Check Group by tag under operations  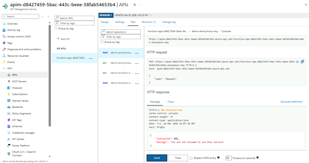click(102, 42)
